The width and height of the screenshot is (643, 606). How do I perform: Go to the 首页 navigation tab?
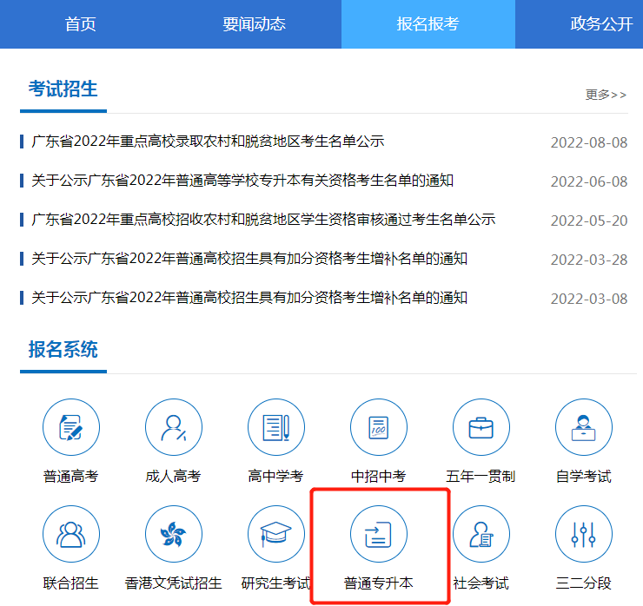click(80, 24)
